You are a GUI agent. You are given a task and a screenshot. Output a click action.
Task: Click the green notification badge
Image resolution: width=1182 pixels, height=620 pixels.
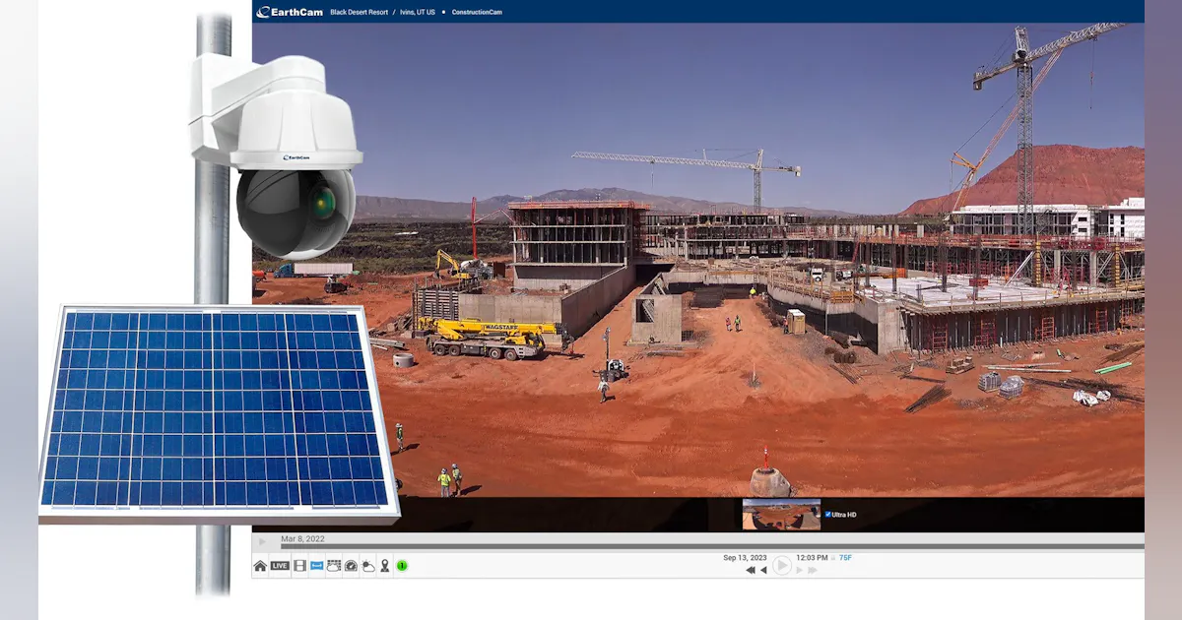(402, 566)
